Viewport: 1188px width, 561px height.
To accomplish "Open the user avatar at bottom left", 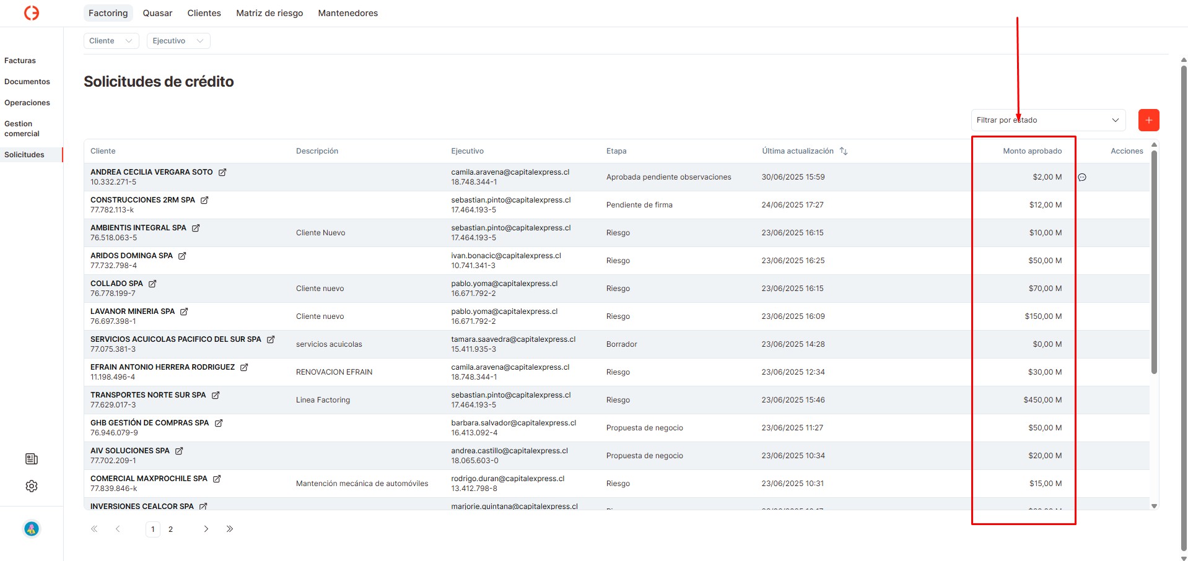I will pos(32,529).
